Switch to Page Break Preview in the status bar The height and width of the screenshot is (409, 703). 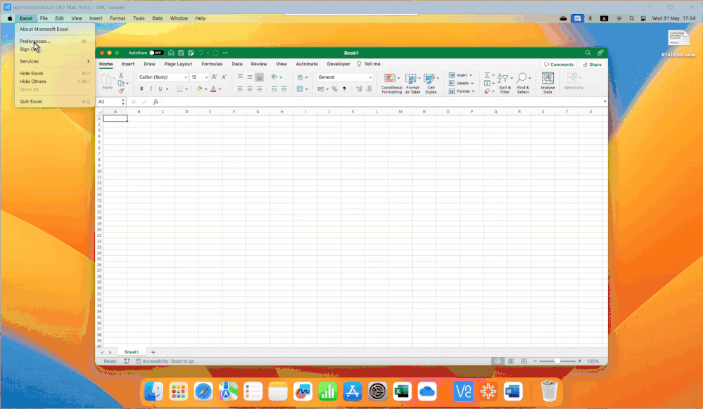(524, 361)
